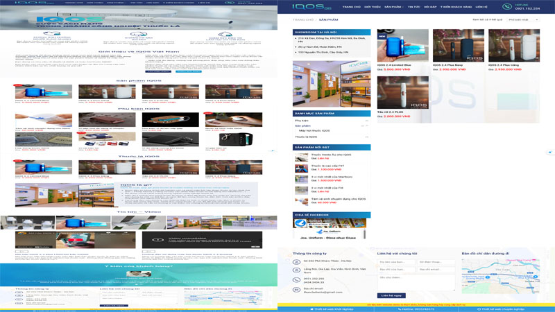Open the IQOS 2.4 Plus Navy product image on product page
The width and height of the screenshot is (555, 312).
coord(459,46)
